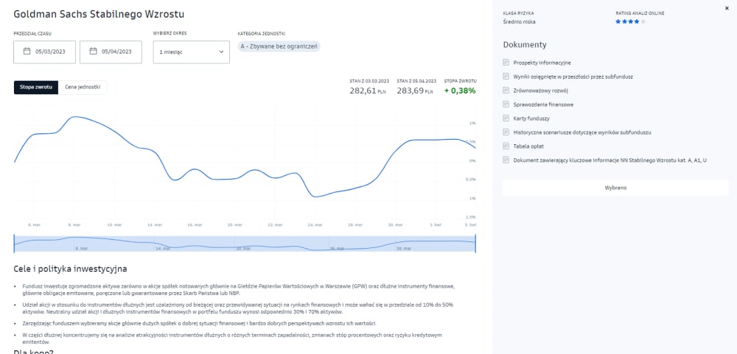Click the 14. mar x-axis label on the chart
The image size is (737, 354).
point(155,225)
